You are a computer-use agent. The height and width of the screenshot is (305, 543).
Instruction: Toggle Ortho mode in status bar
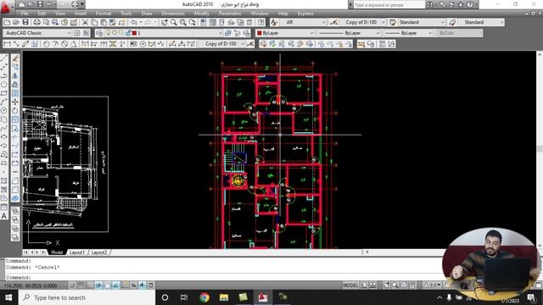point(90,286)
